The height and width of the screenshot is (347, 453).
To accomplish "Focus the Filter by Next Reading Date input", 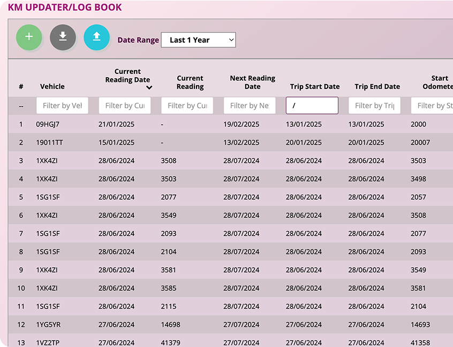I will [250, 105].
